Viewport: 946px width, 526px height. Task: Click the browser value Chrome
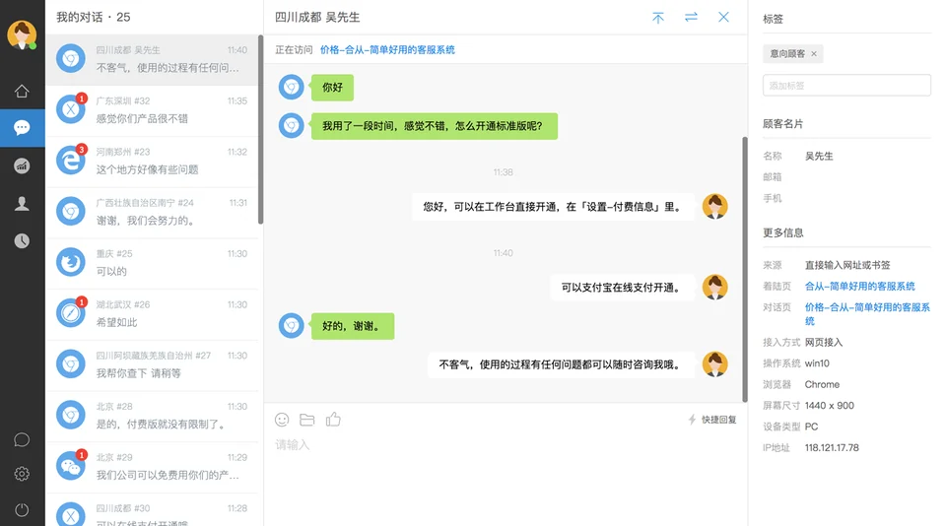click(822, 384)
